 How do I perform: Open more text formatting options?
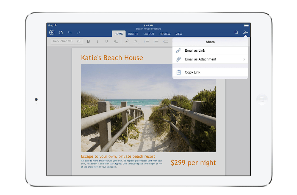pos(116,42)
